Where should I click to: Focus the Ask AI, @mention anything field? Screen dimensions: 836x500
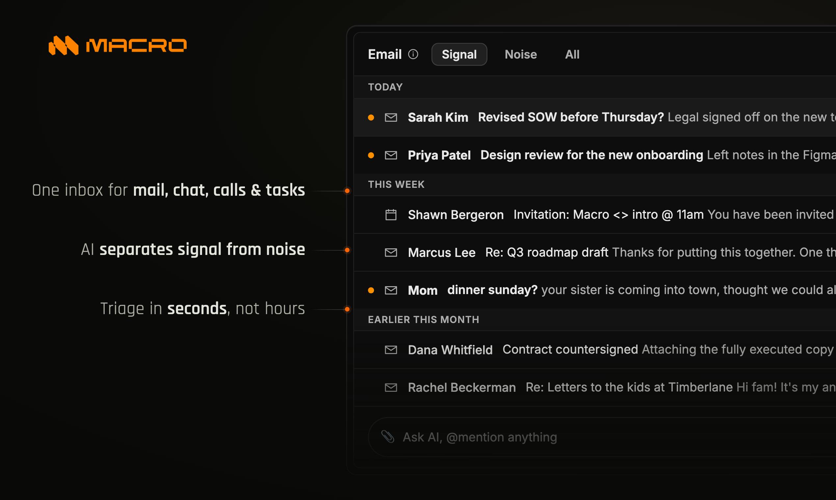click(602, 437)
